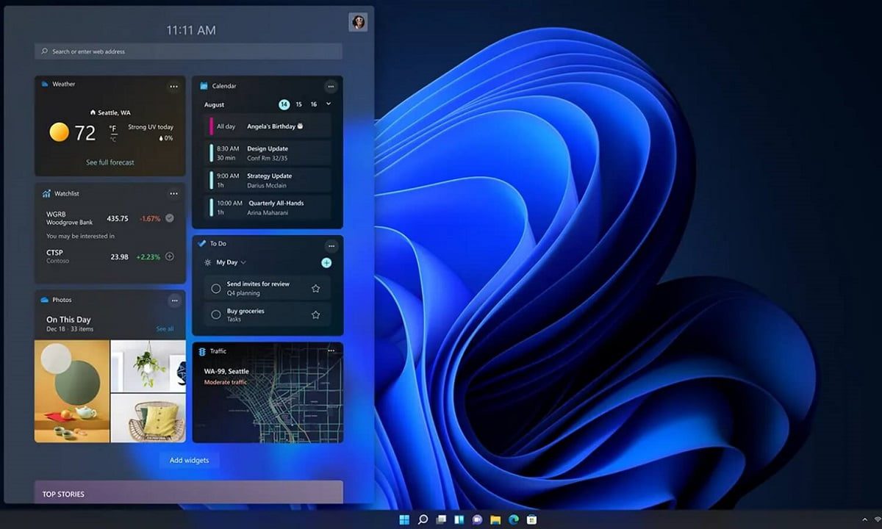
Task: Check off the 'Buy groceries' task
Action: (x=216, y=315)
